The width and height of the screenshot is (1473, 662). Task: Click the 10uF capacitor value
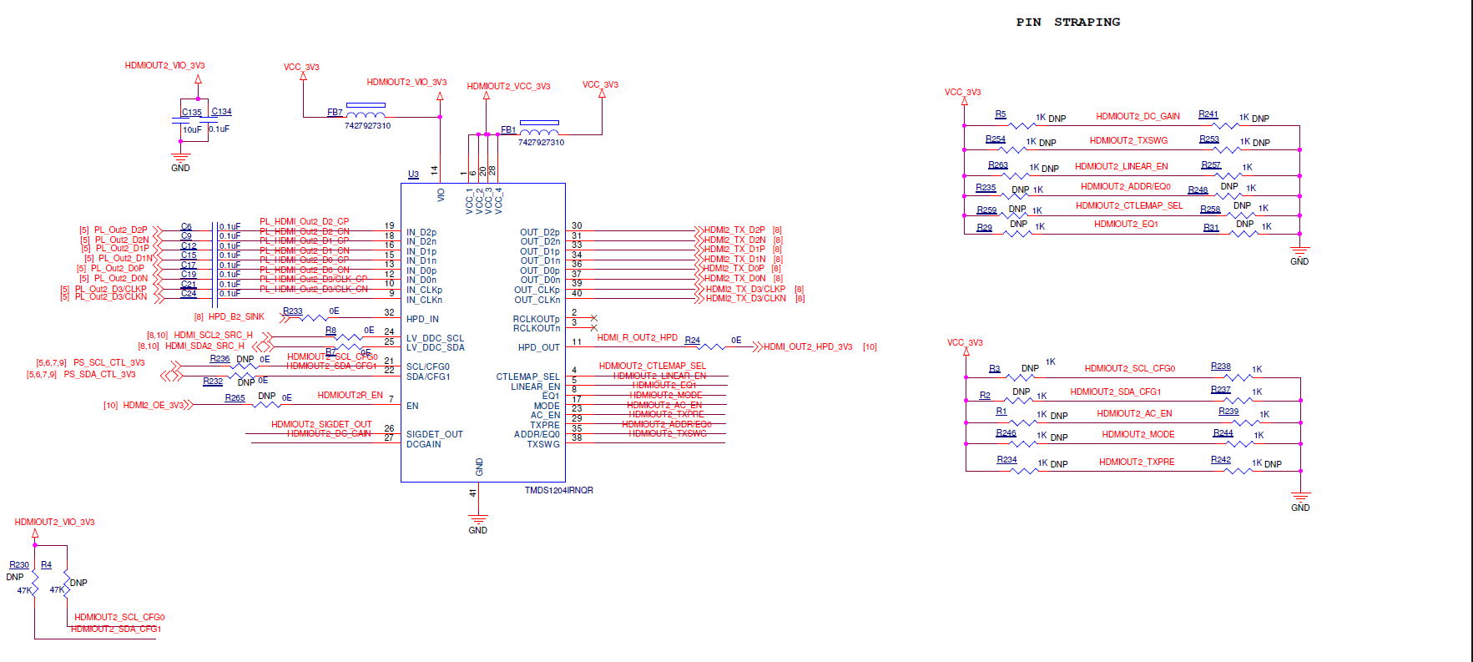pos(192,129)
